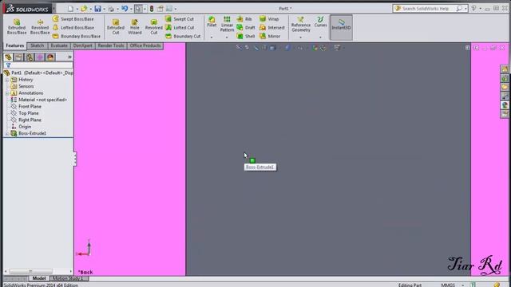
Task: Choose Lofted Boss/Base feature
Action: tap(73, 28)
